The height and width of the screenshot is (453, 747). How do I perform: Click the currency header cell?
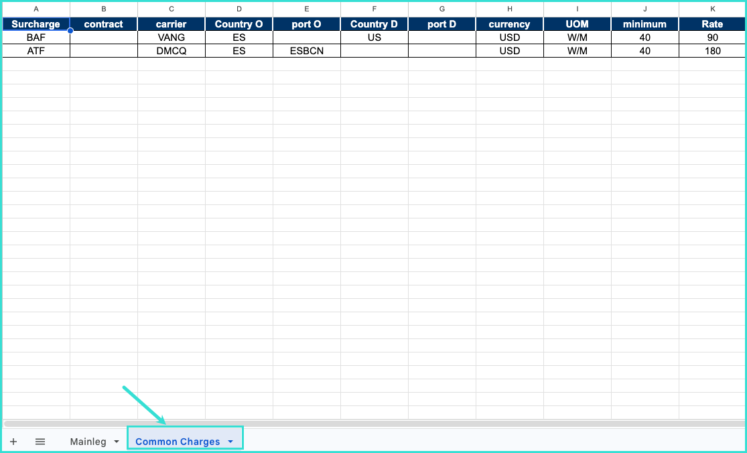pyautogui.click(x=509, y=24)
